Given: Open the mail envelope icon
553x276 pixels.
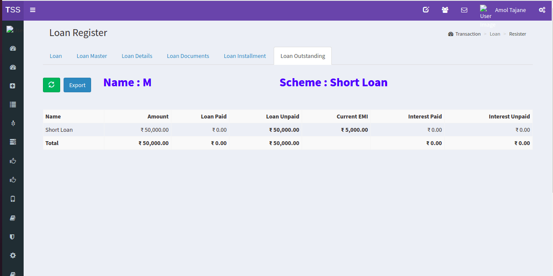Looking at the screenshot, I should 464,10.
